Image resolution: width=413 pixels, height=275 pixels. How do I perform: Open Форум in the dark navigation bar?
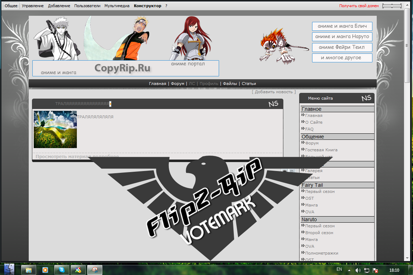click(177, 84)
